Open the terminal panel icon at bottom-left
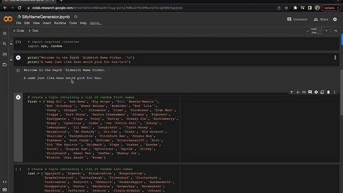Image resolution: width=343 pixels, height=193 pixels. pos(5,190)
